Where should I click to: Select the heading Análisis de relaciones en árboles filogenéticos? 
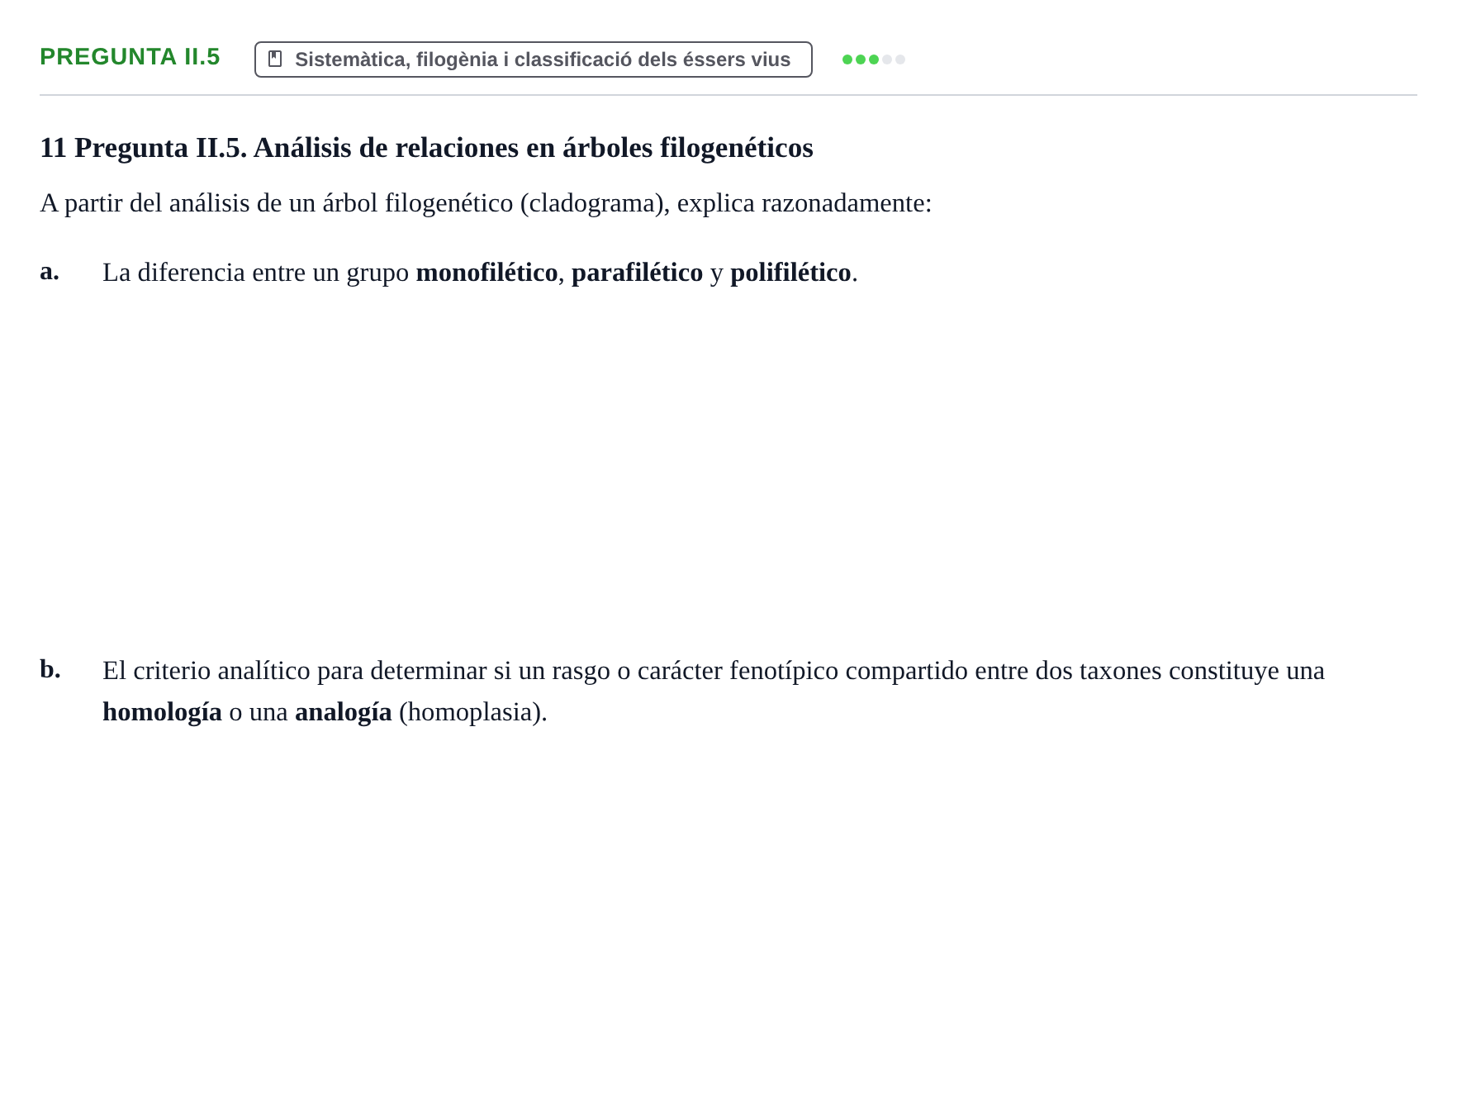(426, 148)
